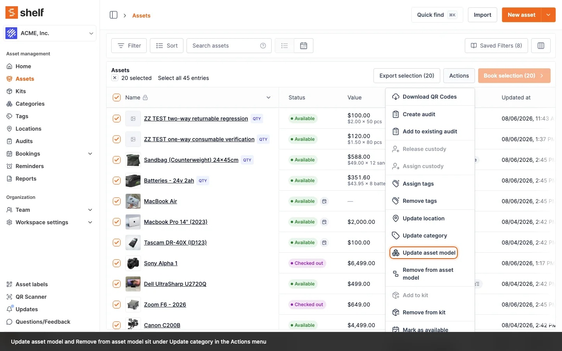
Task: Expand Workspace settings chevron
Action: coord(90,222)
